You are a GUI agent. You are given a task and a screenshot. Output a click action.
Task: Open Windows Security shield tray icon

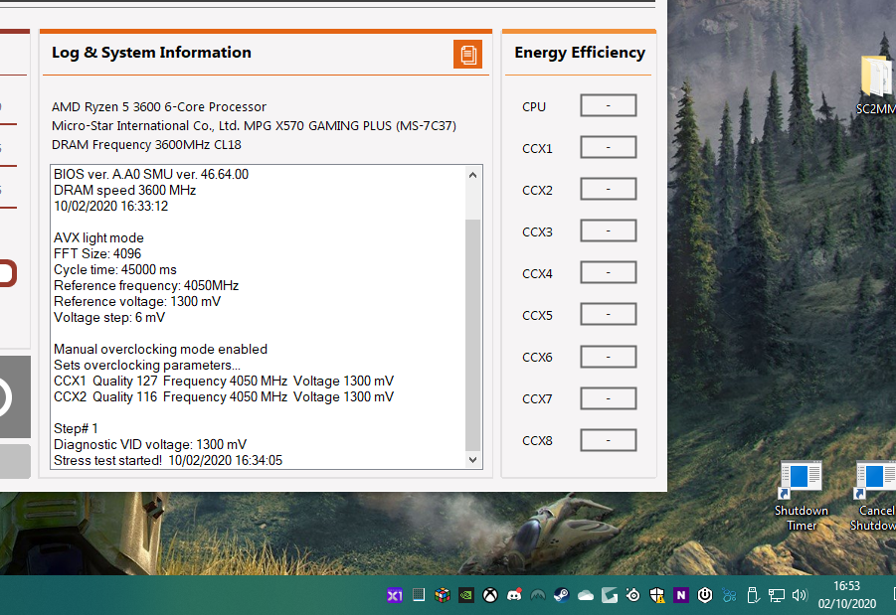[657, 595]
